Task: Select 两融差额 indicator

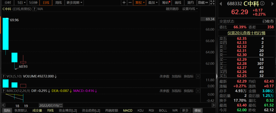Action: pos(112,110)
